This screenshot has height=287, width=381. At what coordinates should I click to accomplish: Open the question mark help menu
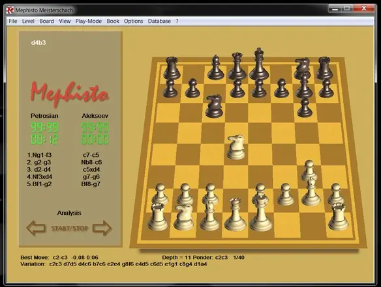[x=177, y=21]
